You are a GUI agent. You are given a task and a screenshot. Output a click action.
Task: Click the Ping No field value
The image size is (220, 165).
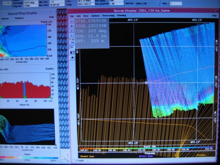coord(31,5)
